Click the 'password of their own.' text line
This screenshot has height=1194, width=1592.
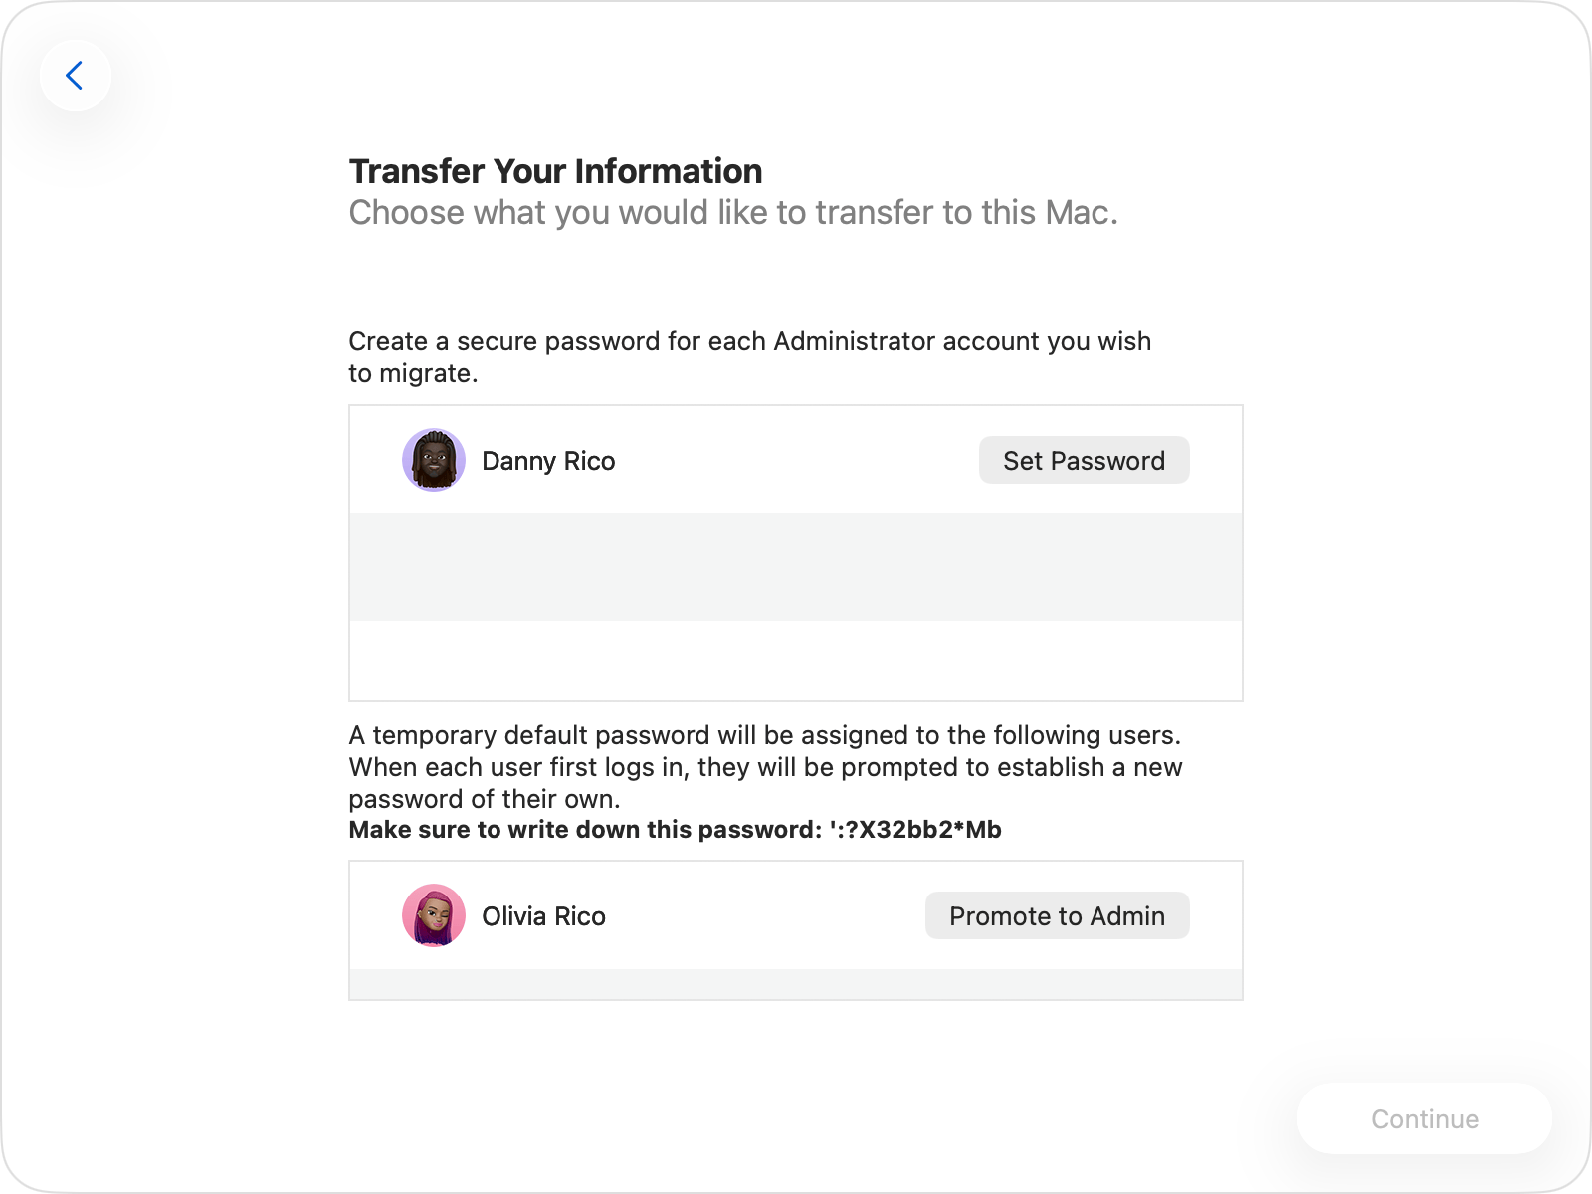(x=485, y=799)
